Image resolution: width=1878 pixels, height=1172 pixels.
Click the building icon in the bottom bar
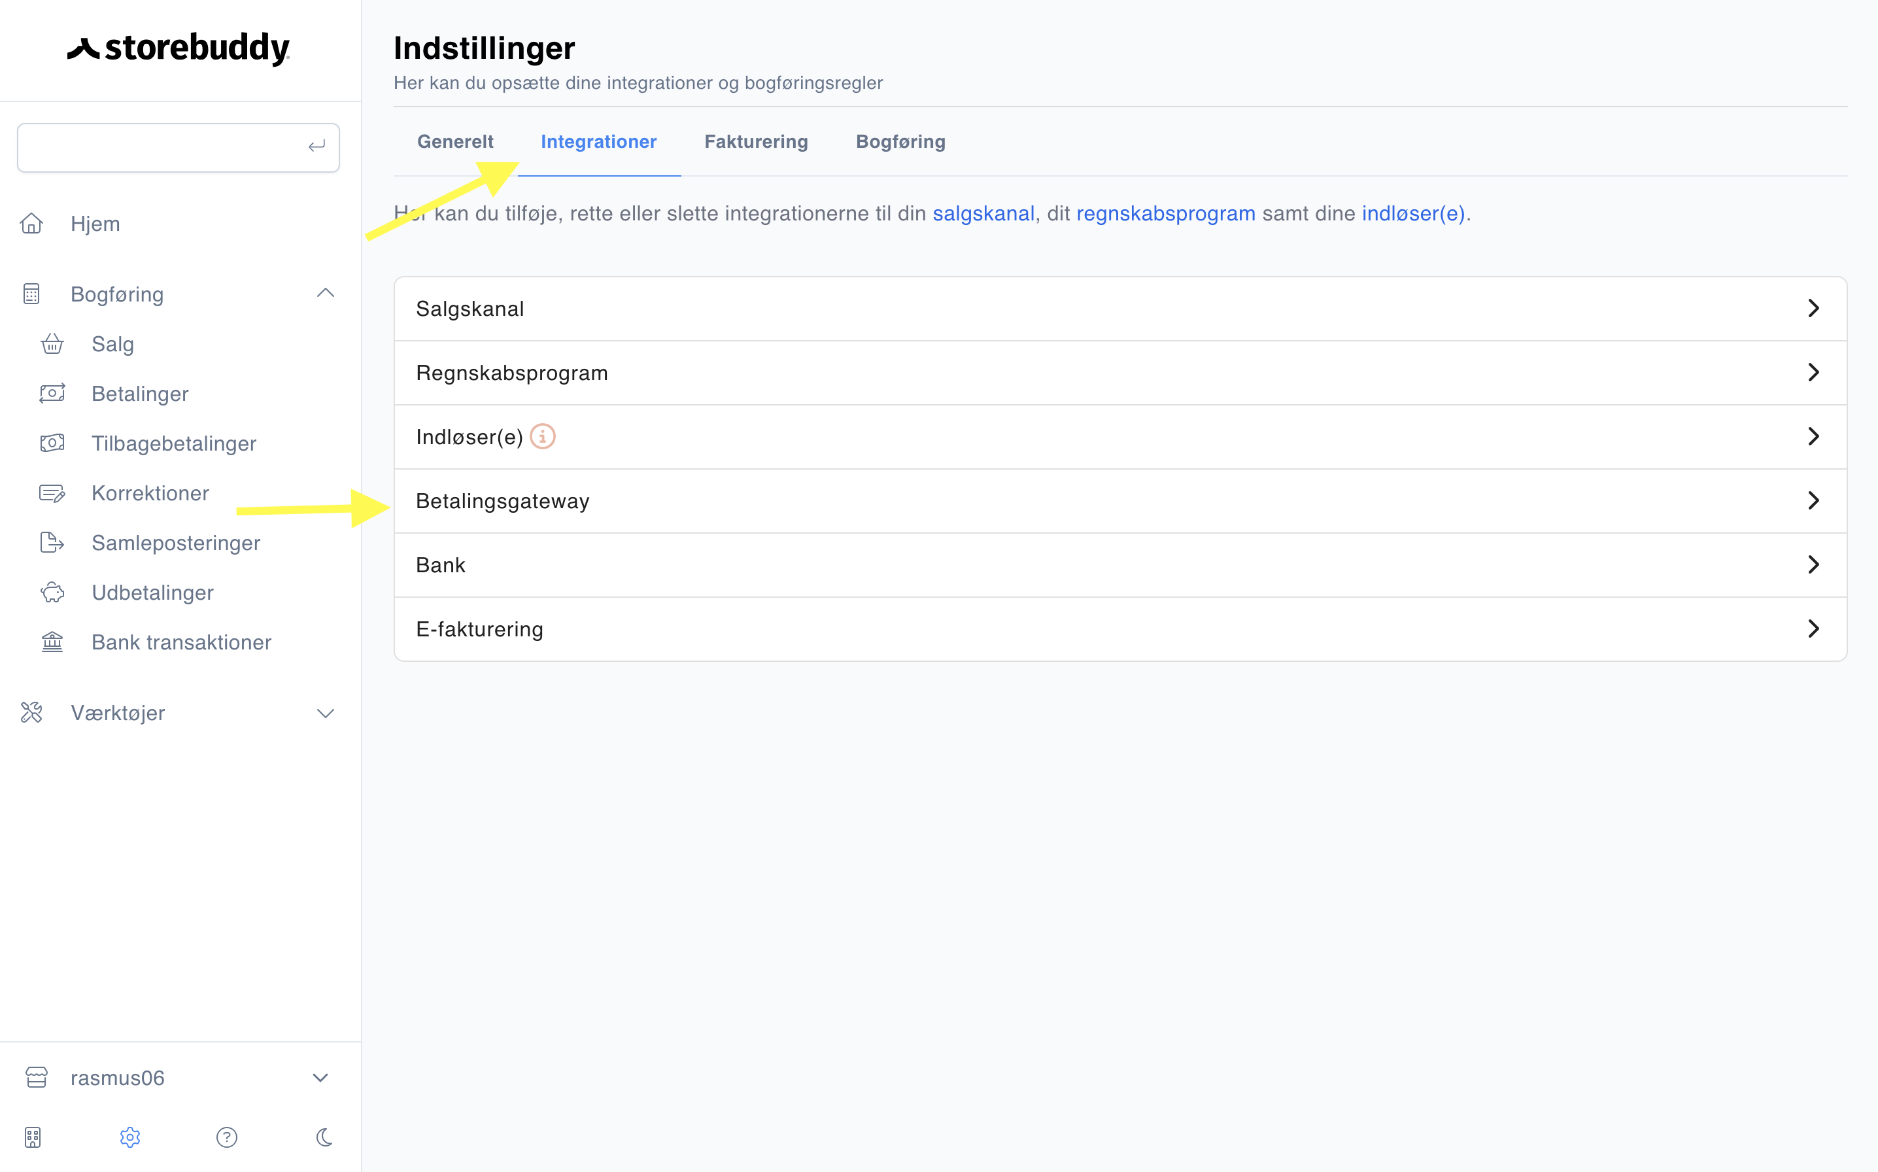pyautogui.click(x=33, y=1137)
